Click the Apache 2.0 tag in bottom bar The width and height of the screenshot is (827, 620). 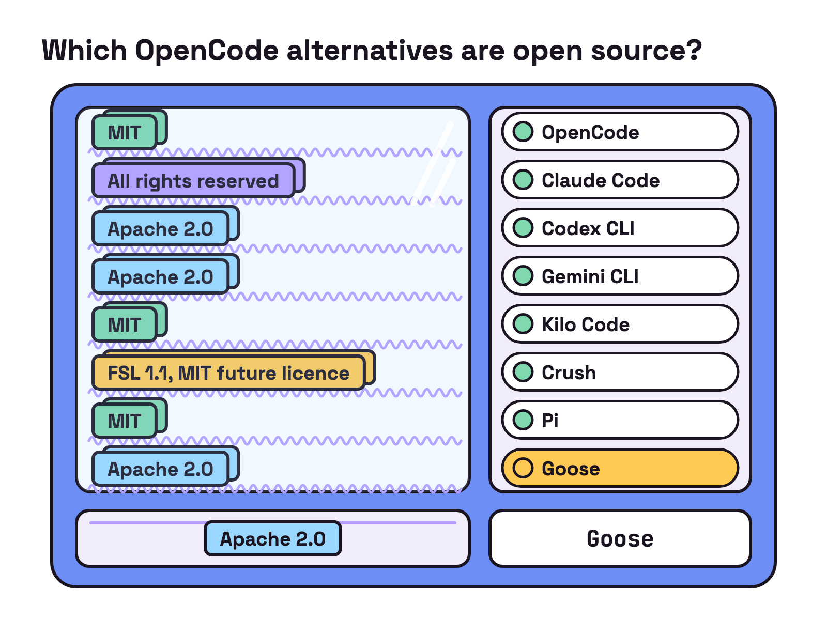(x=273, y=539)
